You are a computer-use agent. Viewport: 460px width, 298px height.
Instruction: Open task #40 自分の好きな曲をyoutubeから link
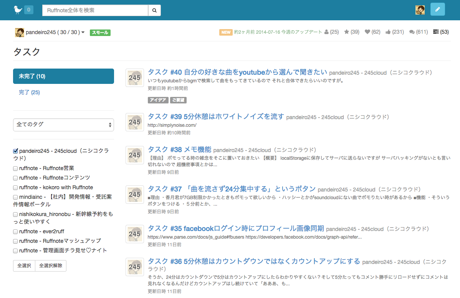click(237, 72)
